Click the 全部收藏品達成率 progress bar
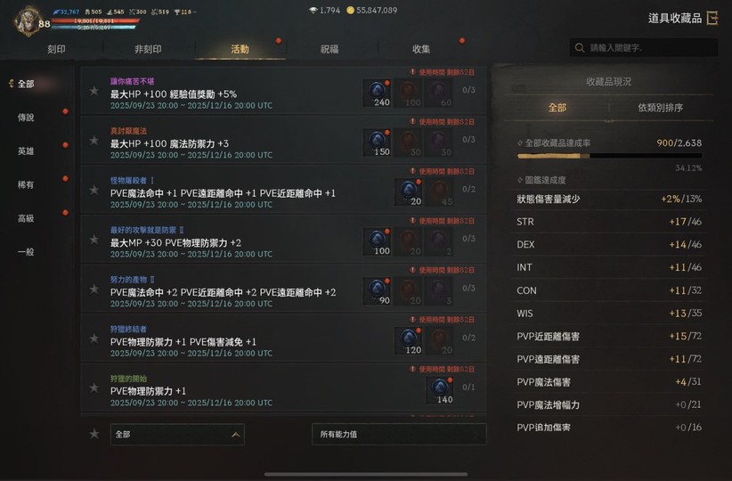The width and height of the screenshot is (732, 481). (x=609, y=156)
